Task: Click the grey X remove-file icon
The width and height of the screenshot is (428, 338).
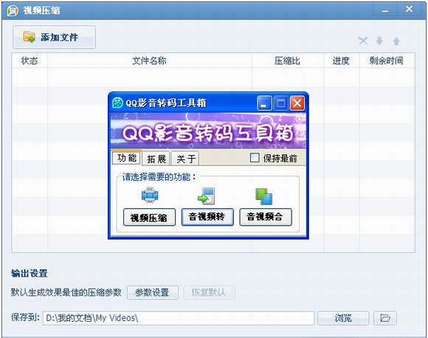Action: (363, 41)
